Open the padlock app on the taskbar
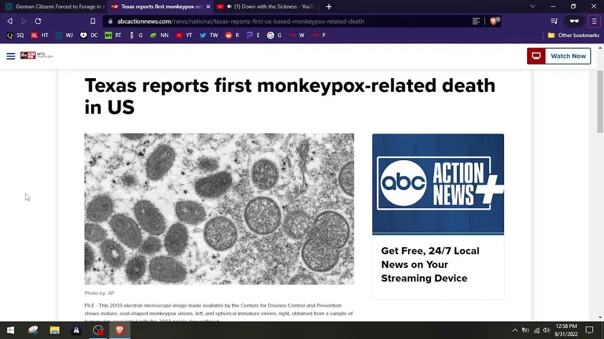Screen dimensions: 604x339 (x=76, y=330)
